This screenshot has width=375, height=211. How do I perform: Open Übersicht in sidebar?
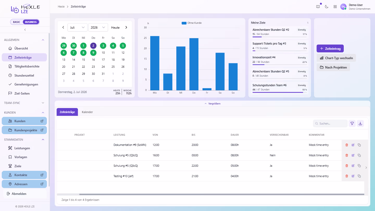pos(24,48)
